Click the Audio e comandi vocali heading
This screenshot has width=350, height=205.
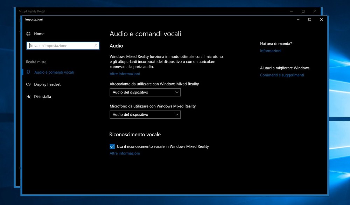click(x=145, y=34)
